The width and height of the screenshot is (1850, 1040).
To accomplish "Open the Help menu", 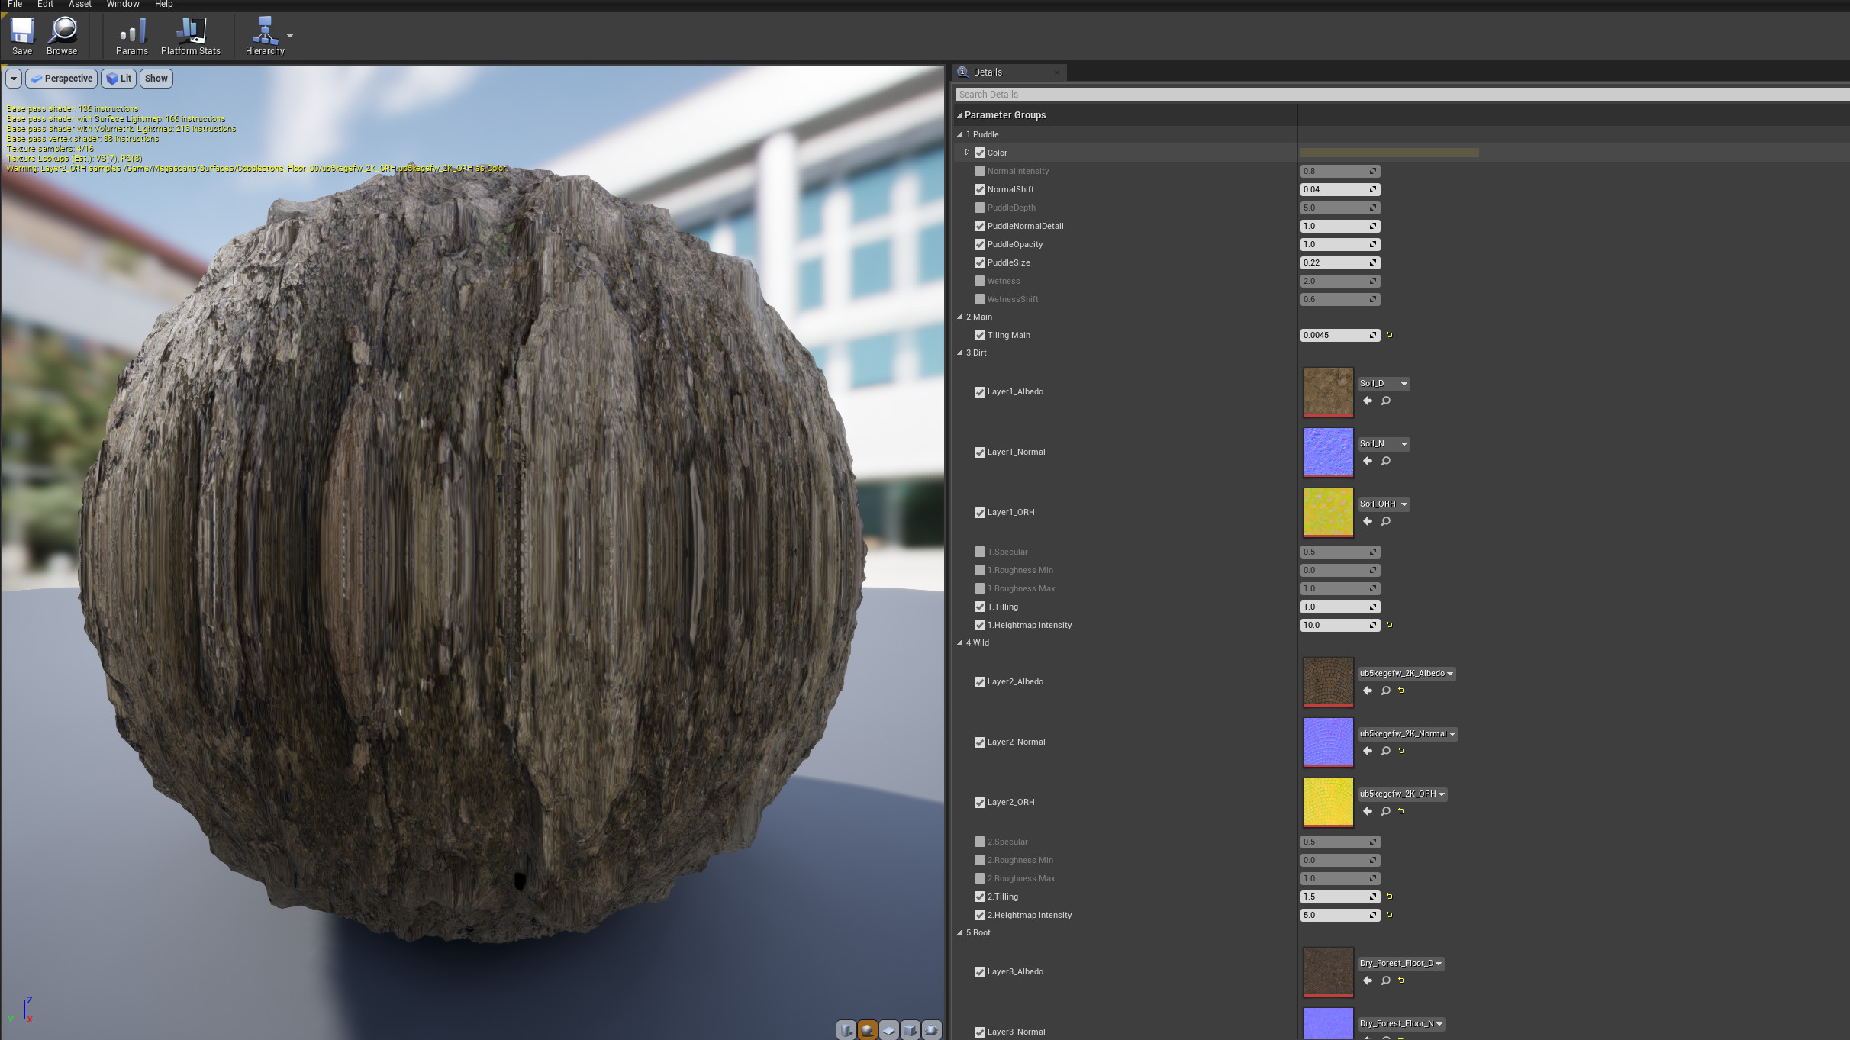I will (x=163, y=5).
